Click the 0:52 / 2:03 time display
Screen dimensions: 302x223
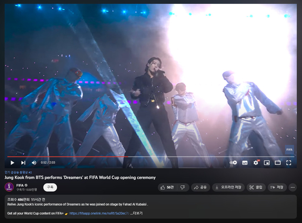click(x=48, y=163)
